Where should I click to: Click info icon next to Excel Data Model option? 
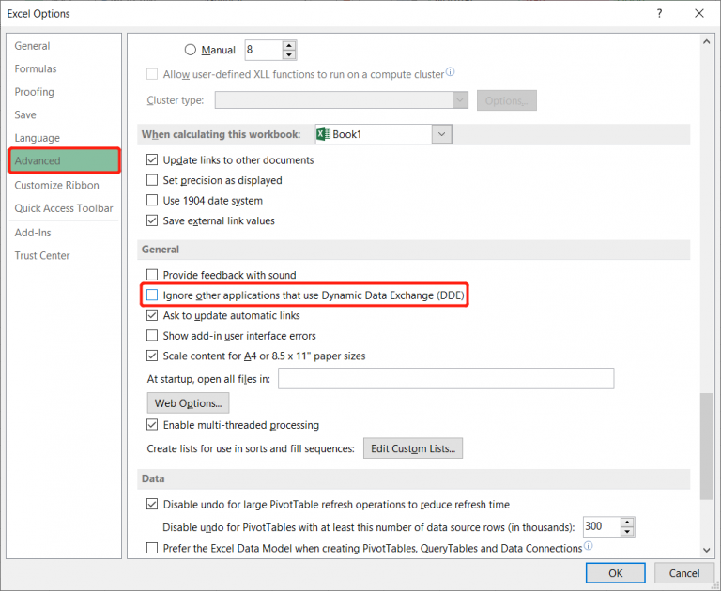pyautogui.click(x=588, y=547)
